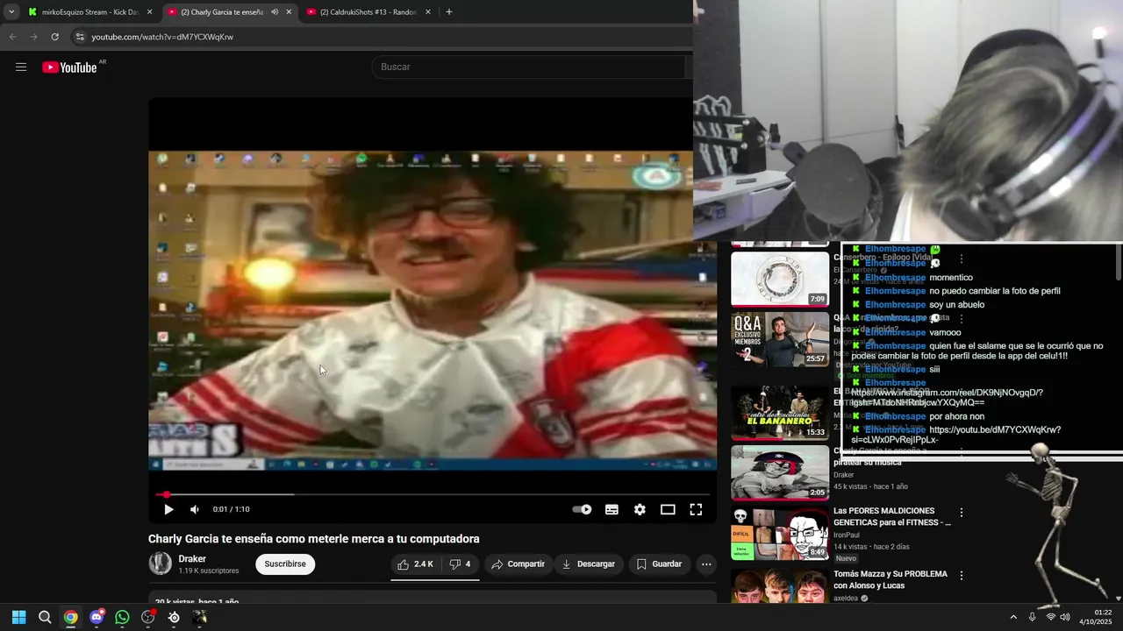
Task: Close the CaldrukiShots #13 tab
Action: [x=428, y=12]
